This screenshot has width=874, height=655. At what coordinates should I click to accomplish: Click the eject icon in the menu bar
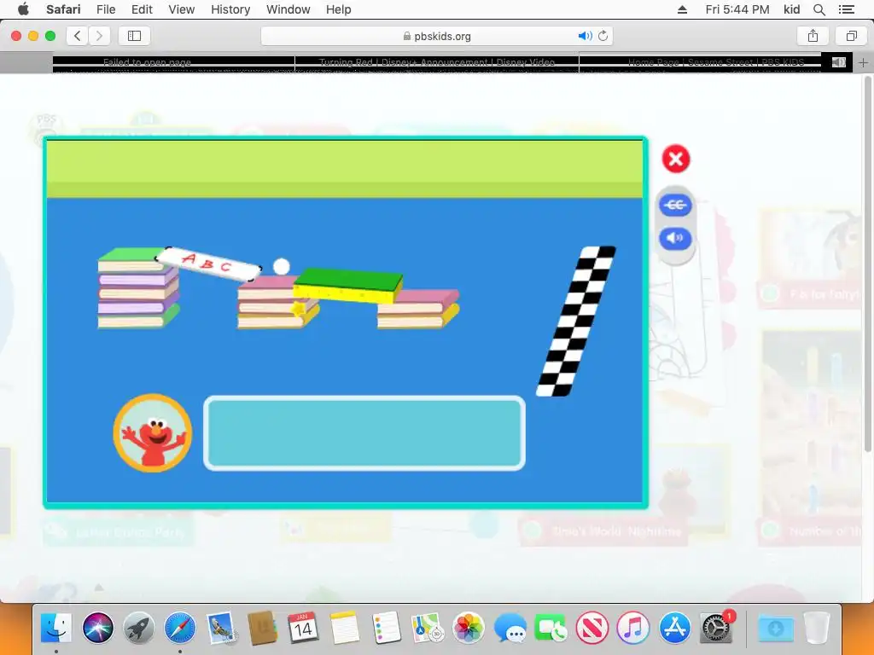tap(682, 9)
